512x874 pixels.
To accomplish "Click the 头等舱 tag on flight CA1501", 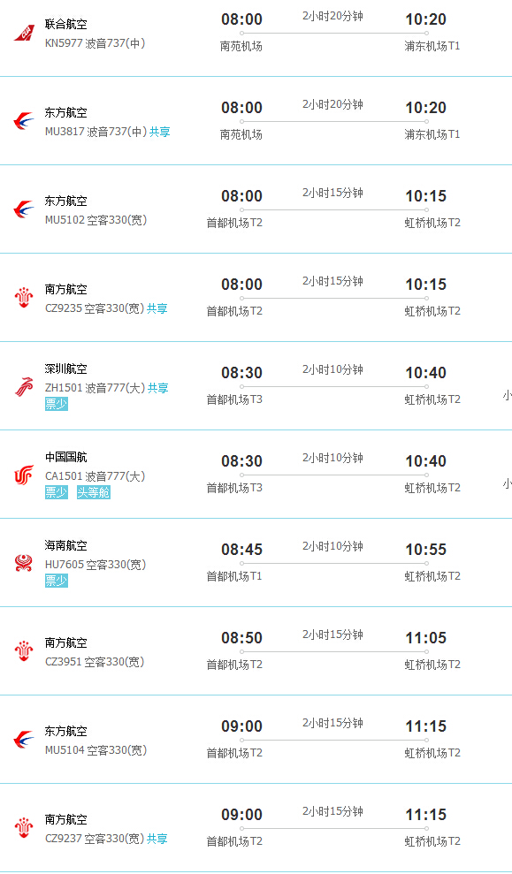I will pyautogui.click(x=93, y=492).
